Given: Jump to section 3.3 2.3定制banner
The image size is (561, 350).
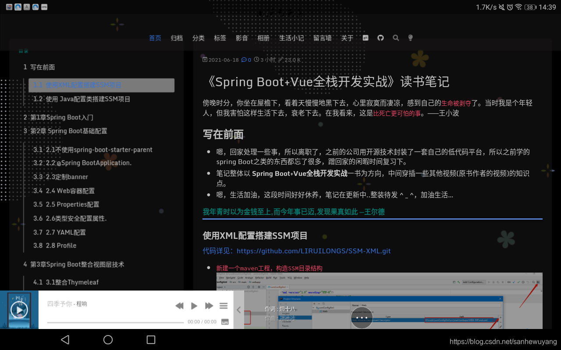Looking at the screenshot, I should [x=67, y=177].
